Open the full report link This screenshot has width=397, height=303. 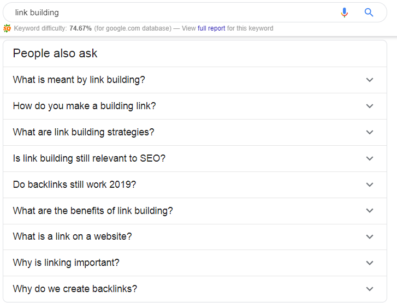click(x=211, y=28)
